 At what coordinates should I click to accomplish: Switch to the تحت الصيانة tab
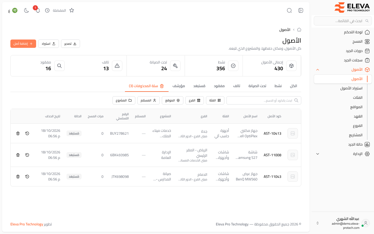pyautogui.click(x=257, y=86)
